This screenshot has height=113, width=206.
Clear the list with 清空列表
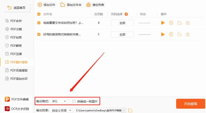[95, 5]
